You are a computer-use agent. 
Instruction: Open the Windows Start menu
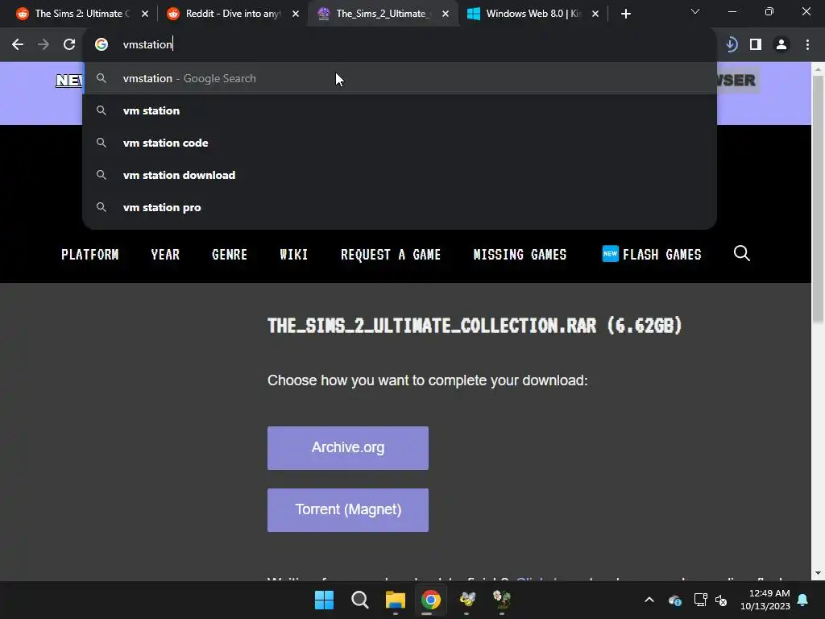click(324, 600)
